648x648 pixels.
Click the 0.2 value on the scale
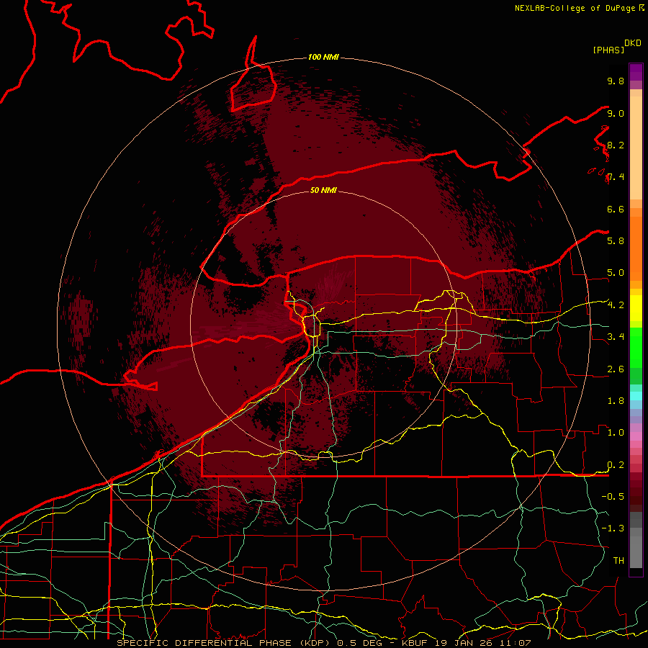pyautogui.click(x=615, y=465)
